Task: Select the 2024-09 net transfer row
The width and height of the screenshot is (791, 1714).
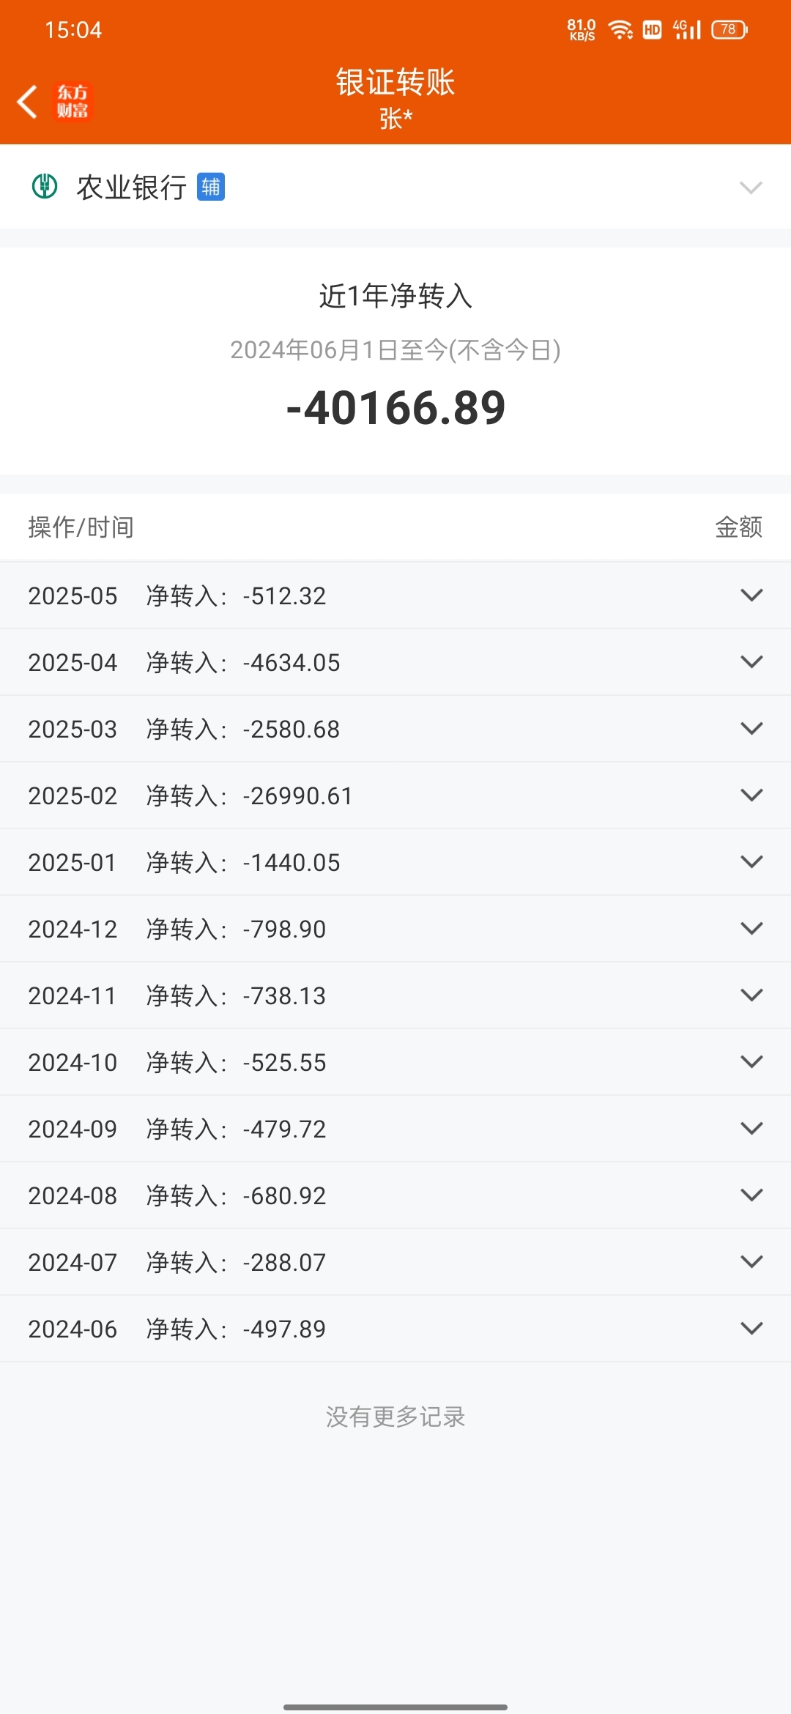Action: click(395, 1129)
